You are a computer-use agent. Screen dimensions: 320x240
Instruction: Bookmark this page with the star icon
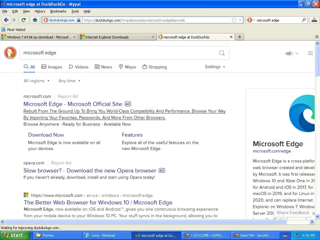point(234,20)
